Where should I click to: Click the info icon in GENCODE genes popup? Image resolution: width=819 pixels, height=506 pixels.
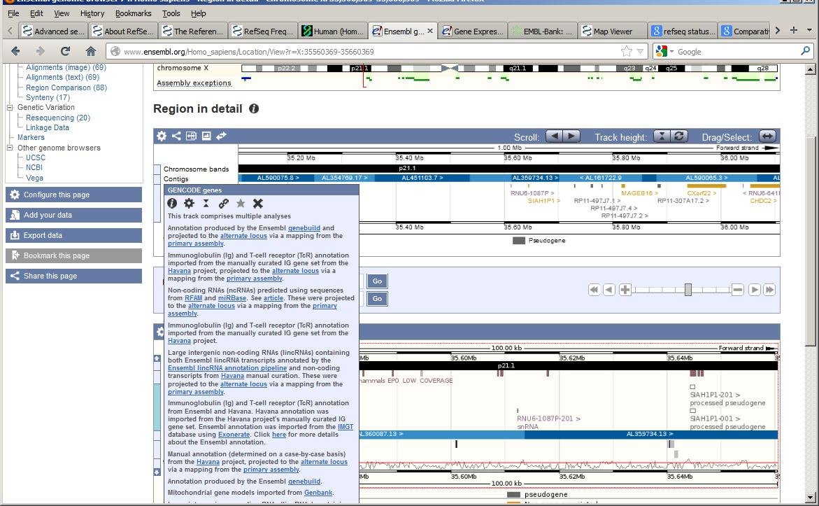coord(172,204)
